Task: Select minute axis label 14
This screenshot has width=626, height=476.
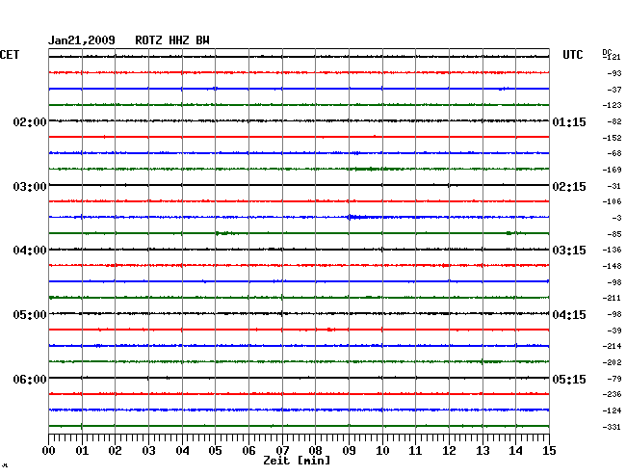Action: 515,451
